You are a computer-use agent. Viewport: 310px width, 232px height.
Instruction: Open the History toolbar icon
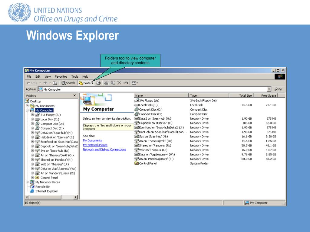coord(98,83)
